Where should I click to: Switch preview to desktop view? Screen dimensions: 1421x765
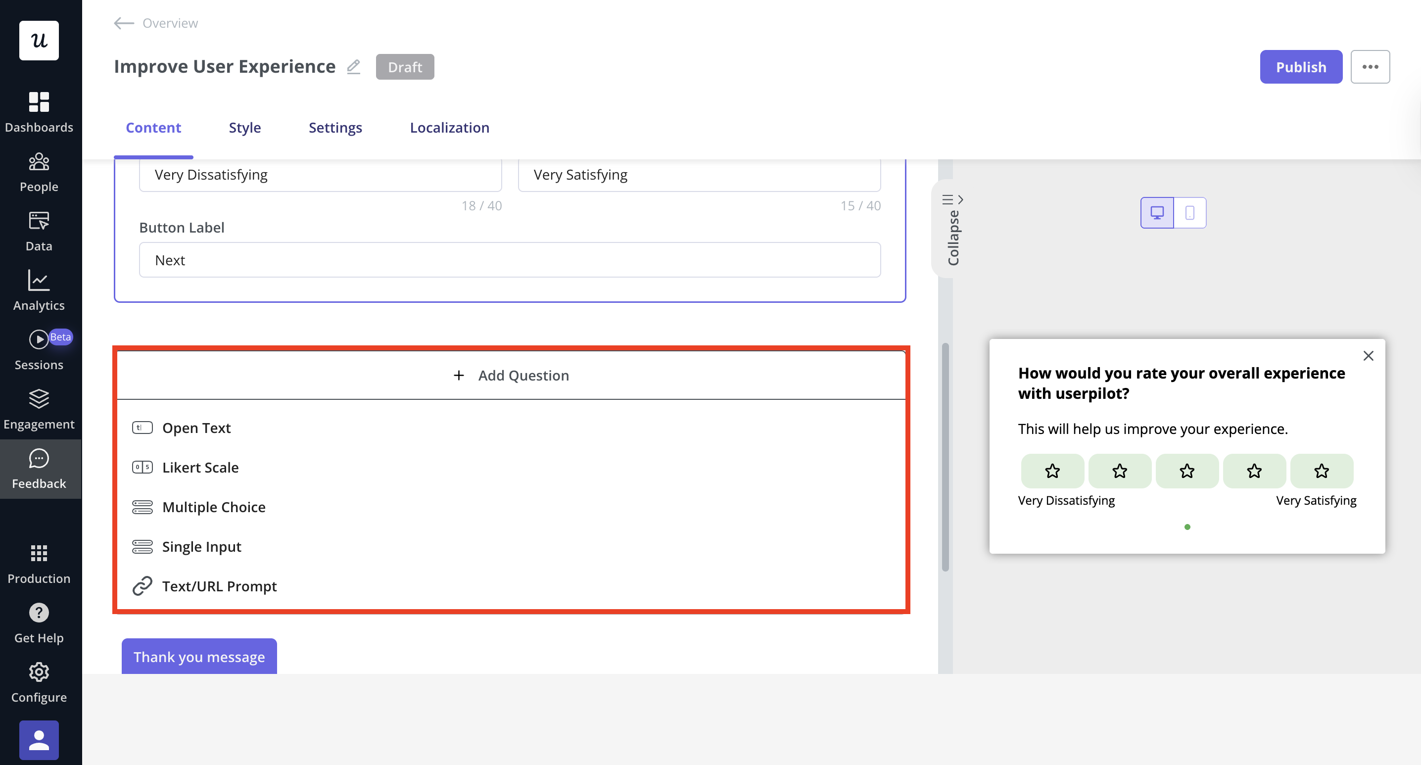click(x=1157, y=212)
